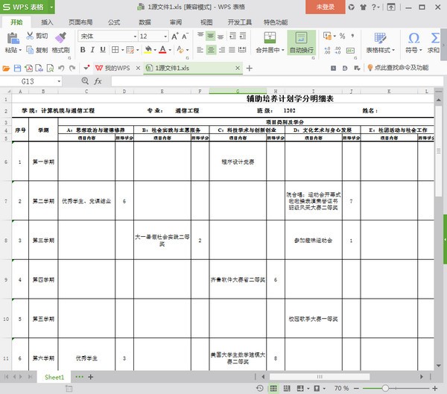This screenshot has width=447, height=394.
Task: Click the skin (shirt) icon in title bar
Action: click(363, 7)
